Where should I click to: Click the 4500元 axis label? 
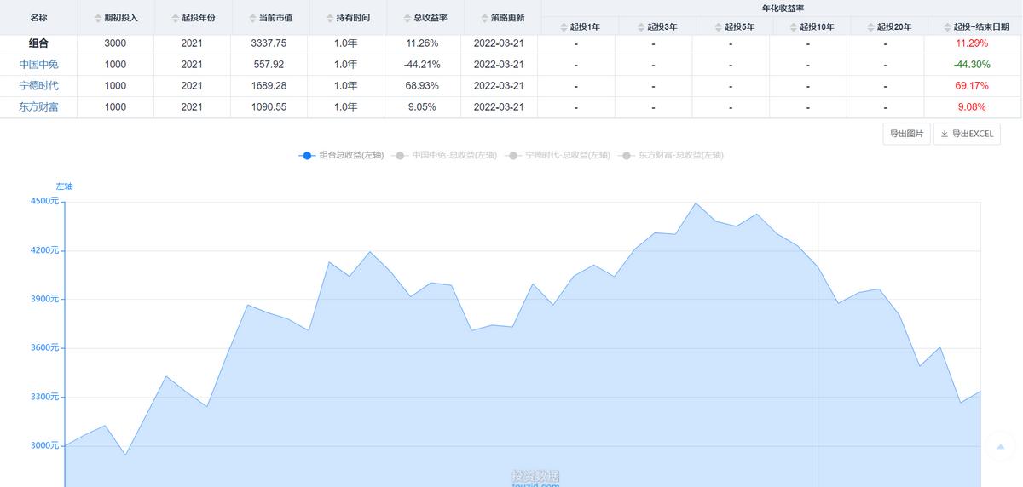pyautogui.click(x=43, y=202)
